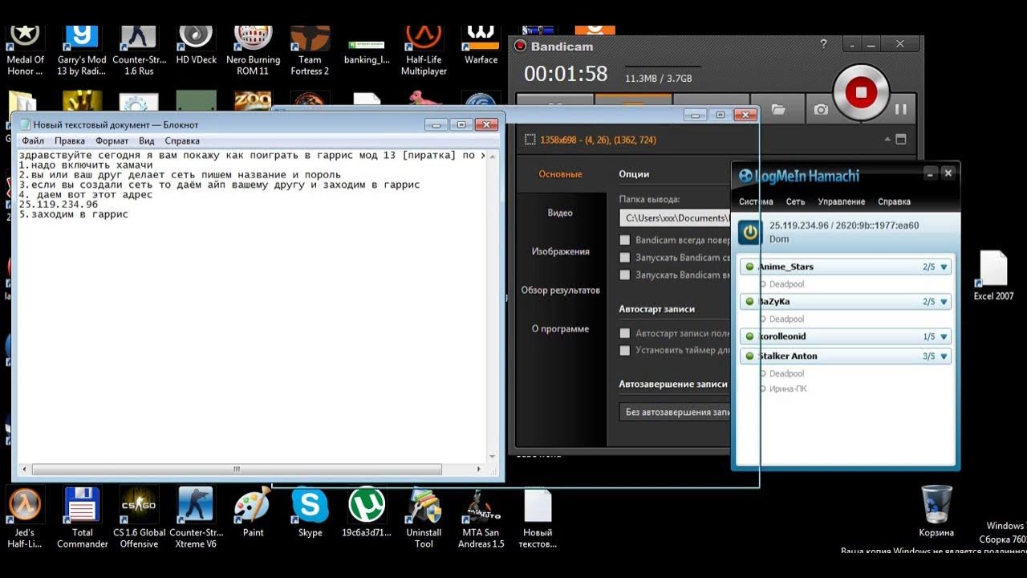Expand the BaZyKa network dropdown arrow

click(x=944, y=302)
